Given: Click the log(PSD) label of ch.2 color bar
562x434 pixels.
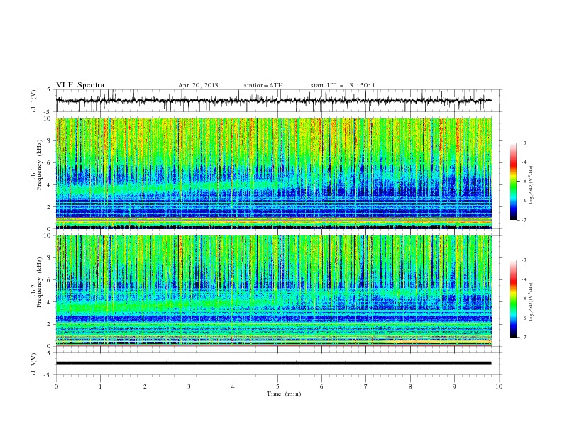Looking at the screenshot, I should [x=531, y=302].
